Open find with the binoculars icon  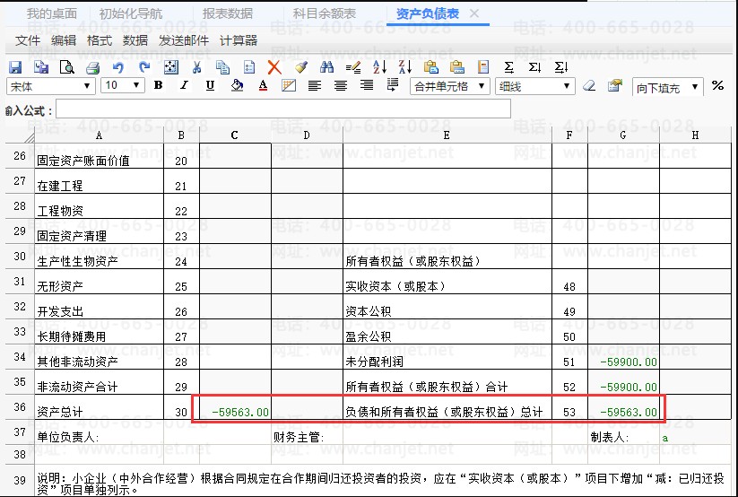(326, 67)
